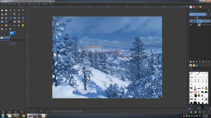Duplicate the selected layer
Screen dimensions: 211x118
tap(203, 62)
